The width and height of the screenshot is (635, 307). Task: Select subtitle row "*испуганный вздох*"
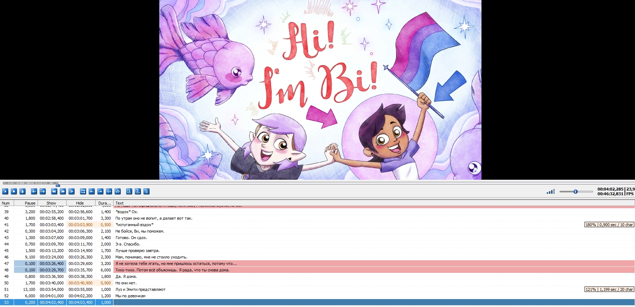[x=317, y=225]
